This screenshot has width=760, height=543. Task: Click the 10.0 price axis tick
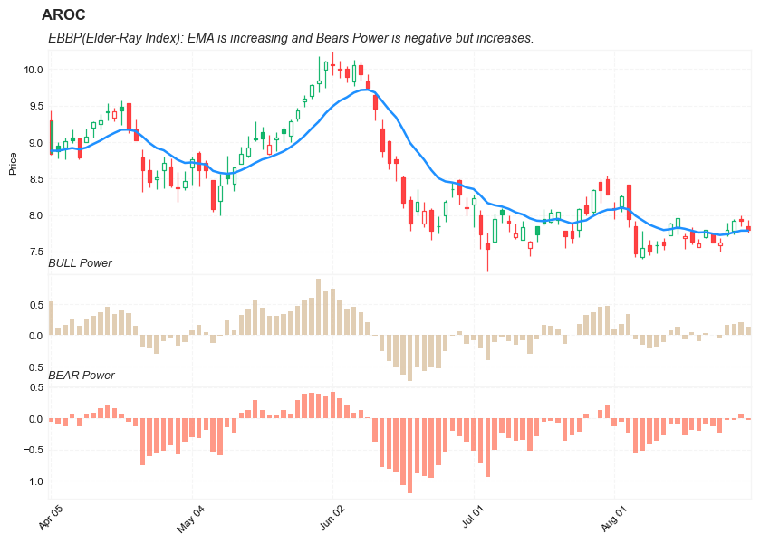(34, 70)
